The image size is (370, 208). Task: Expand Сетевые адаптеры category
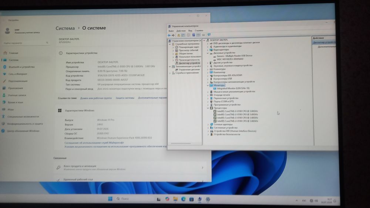[x=208, y=125]
